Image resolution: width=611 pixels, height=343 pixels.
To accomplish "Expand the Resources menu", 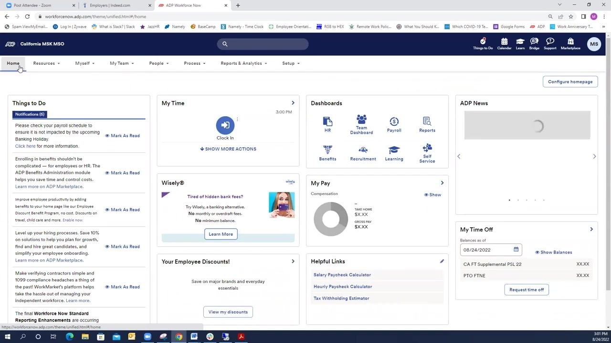I will click(46, 63).
